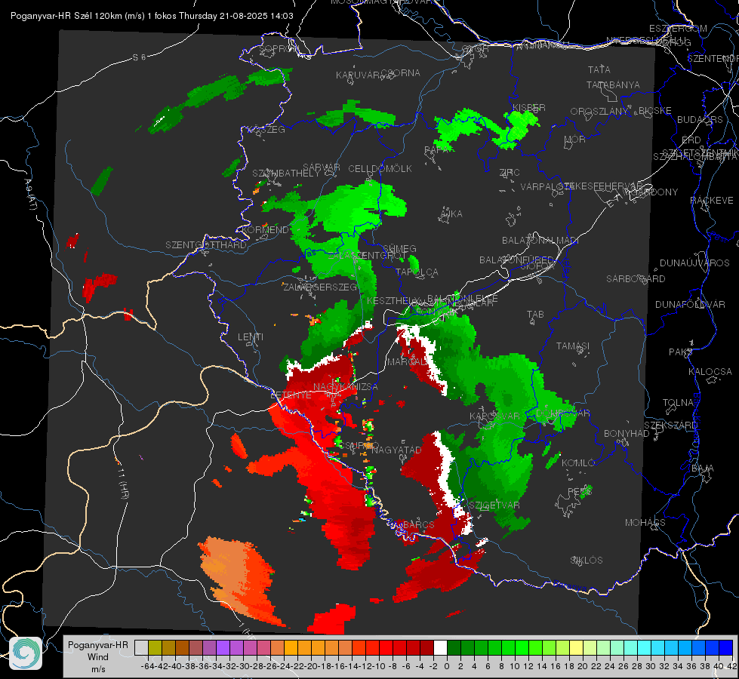Click the white swatch between -2 and 0
Image resolution: width=739 pixels, height=679 pixels.
[440, 647]
